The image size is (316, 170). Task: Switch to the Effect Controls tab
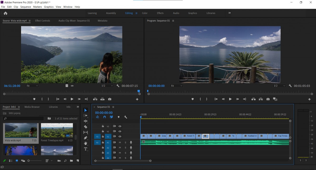pyautogui.click(x=43, y=20)
